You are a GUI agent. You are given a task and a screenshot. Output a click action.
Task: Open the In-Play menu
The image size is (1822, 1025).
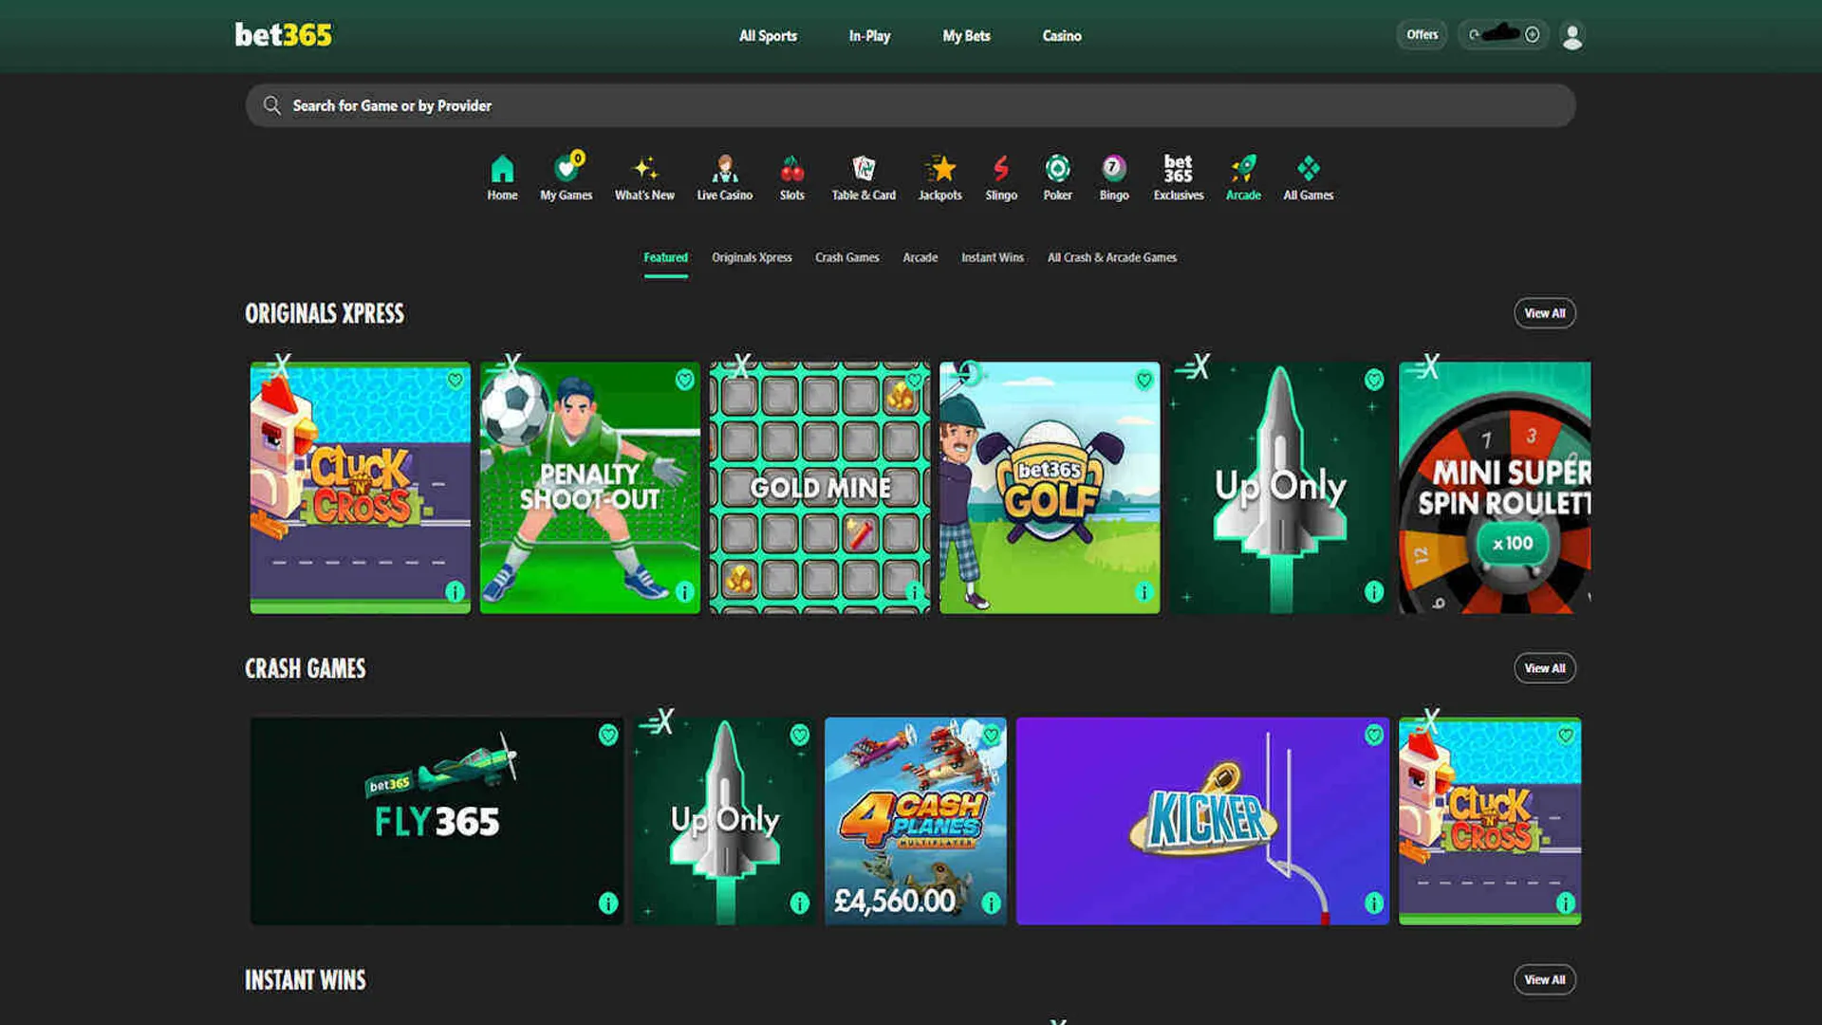click(x=868, y=35)
